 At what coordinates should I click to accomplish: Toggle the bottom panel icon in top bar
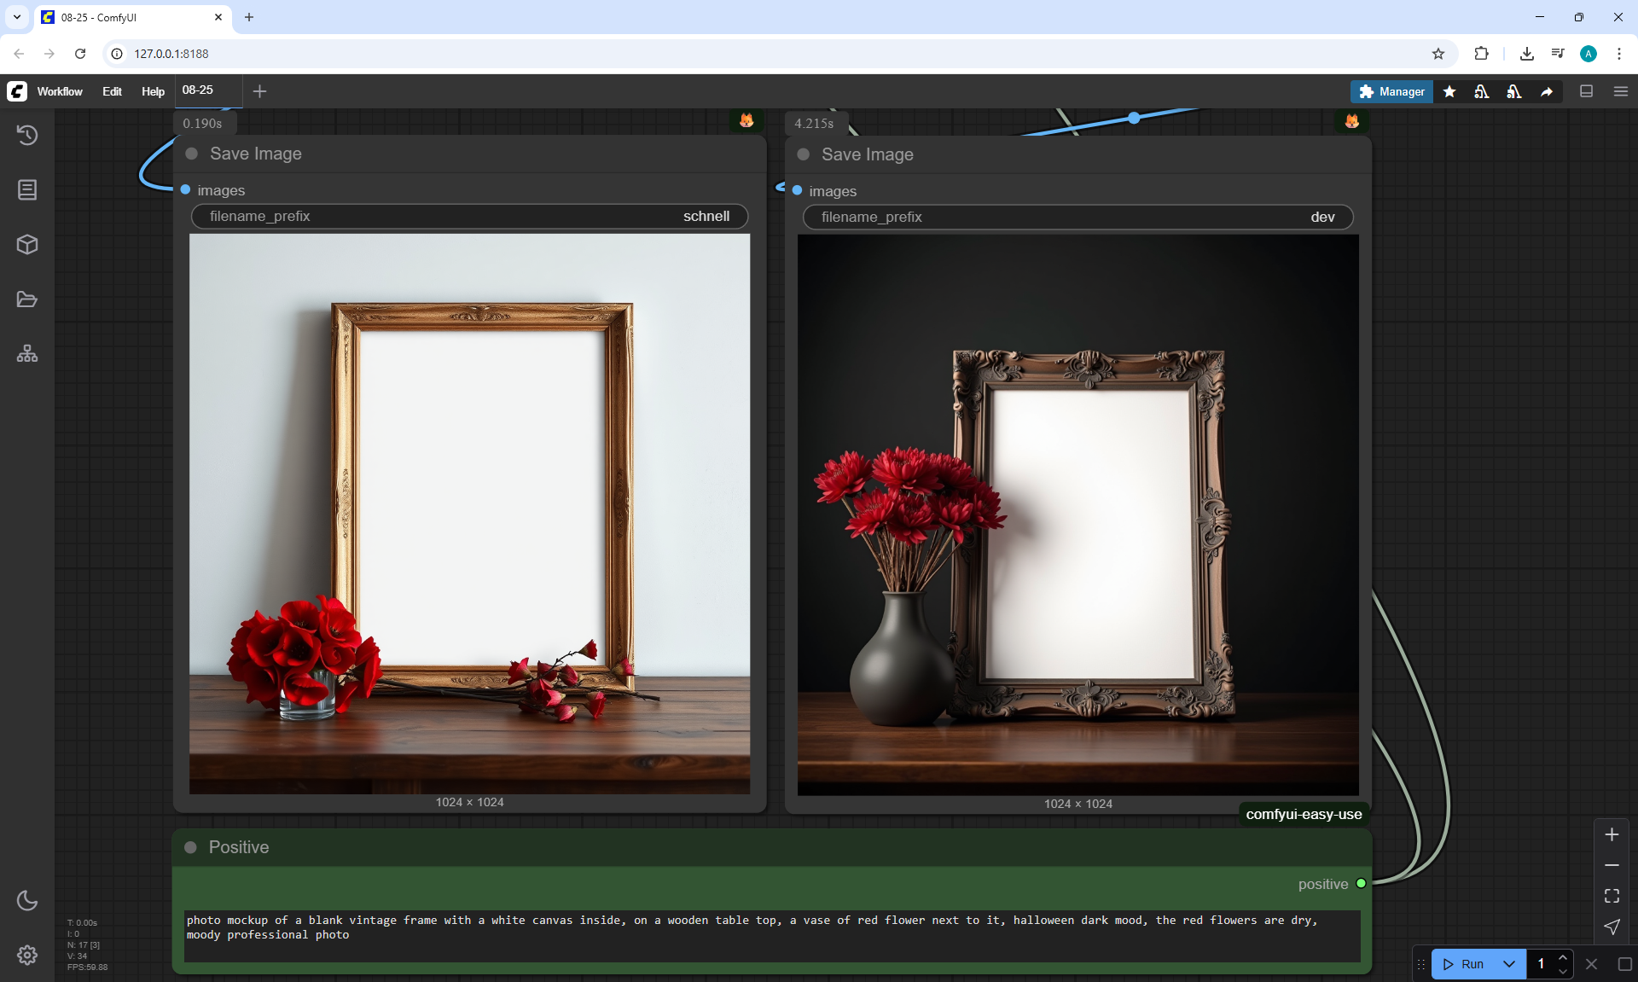(x=1587, y=91)
